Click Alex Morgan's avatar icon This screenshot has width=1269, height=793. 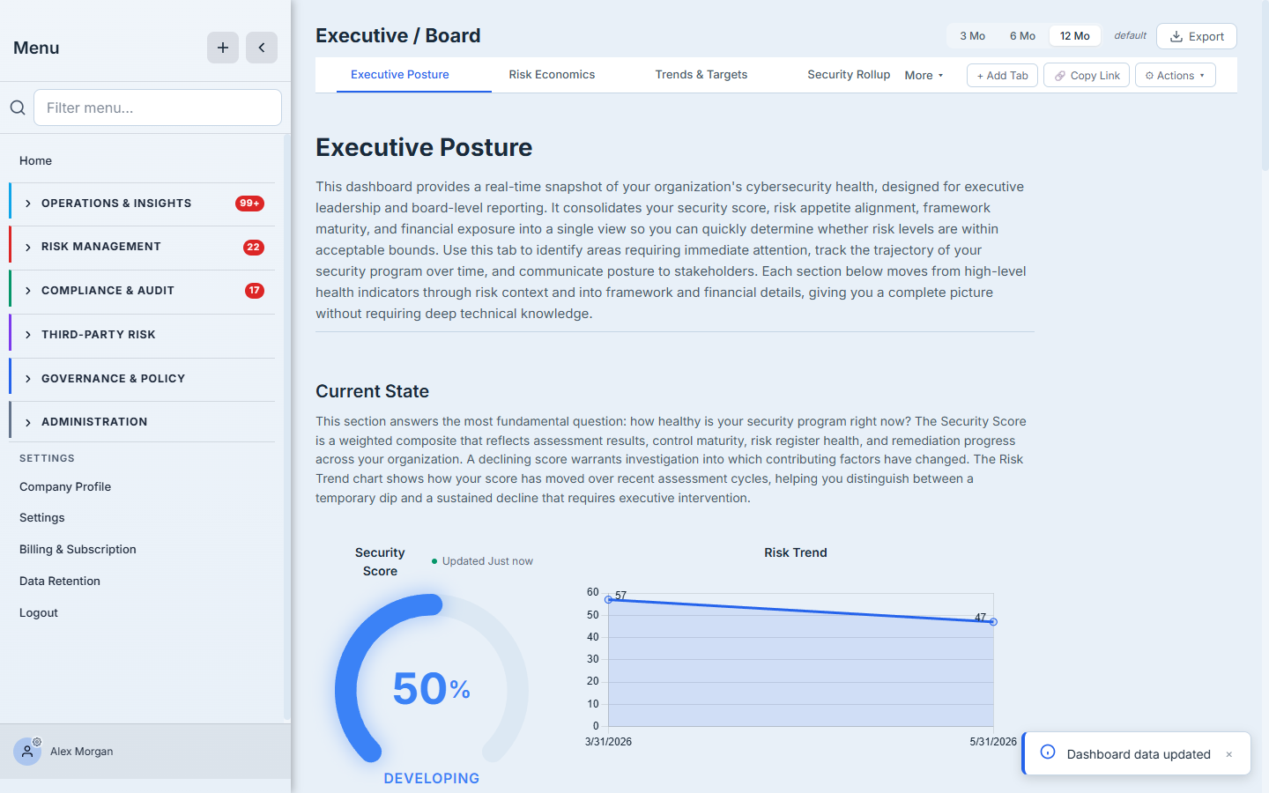[x=27, y=751]
